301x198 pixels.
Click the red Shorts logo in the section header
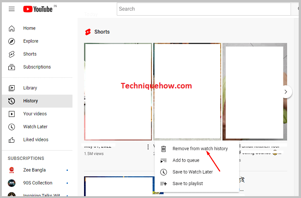pyautogui.click(x=88, y=32)
